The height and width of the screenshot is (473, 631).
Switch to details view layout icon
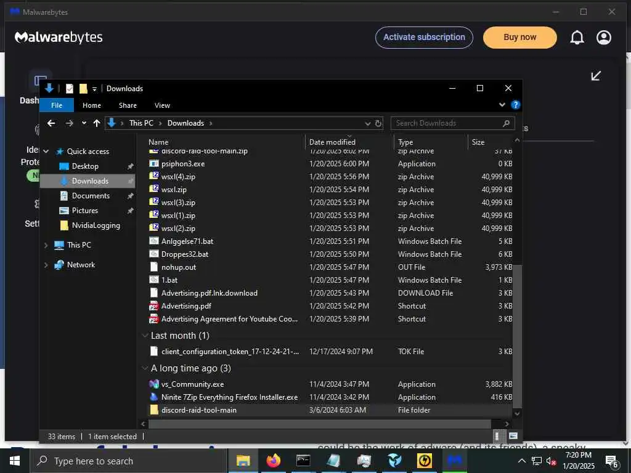coord(497,437)
